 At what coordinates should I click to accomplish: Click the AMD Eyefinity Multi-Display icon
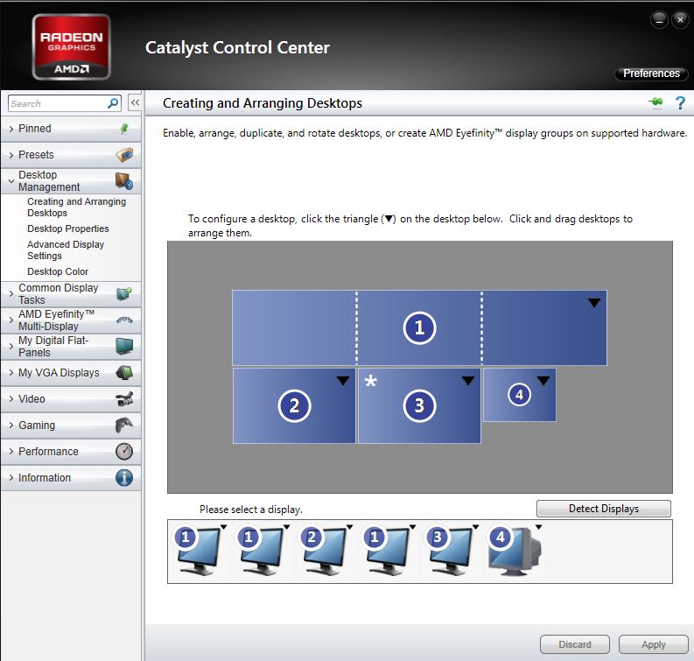124,320
